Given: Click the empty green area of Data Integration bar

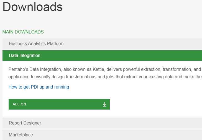Looking at the screenshot, I should pyautogui.click(x=121, y=56).
